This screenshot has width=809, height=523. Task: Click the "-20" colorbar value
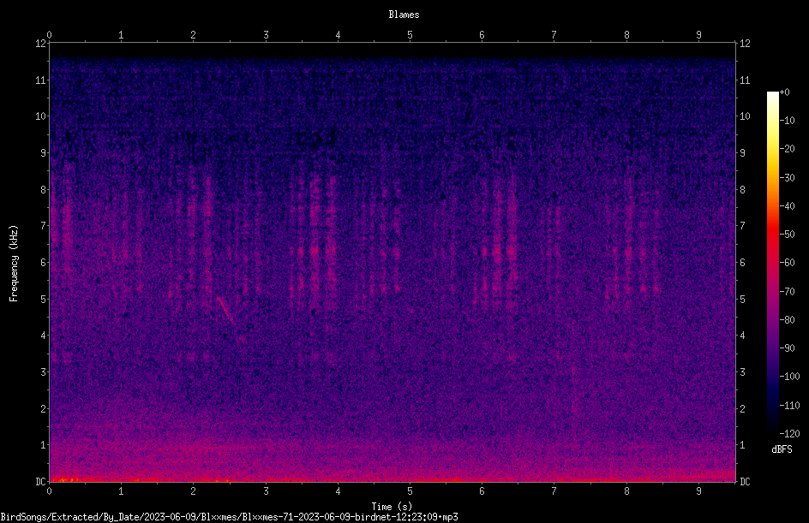[787, 149]
